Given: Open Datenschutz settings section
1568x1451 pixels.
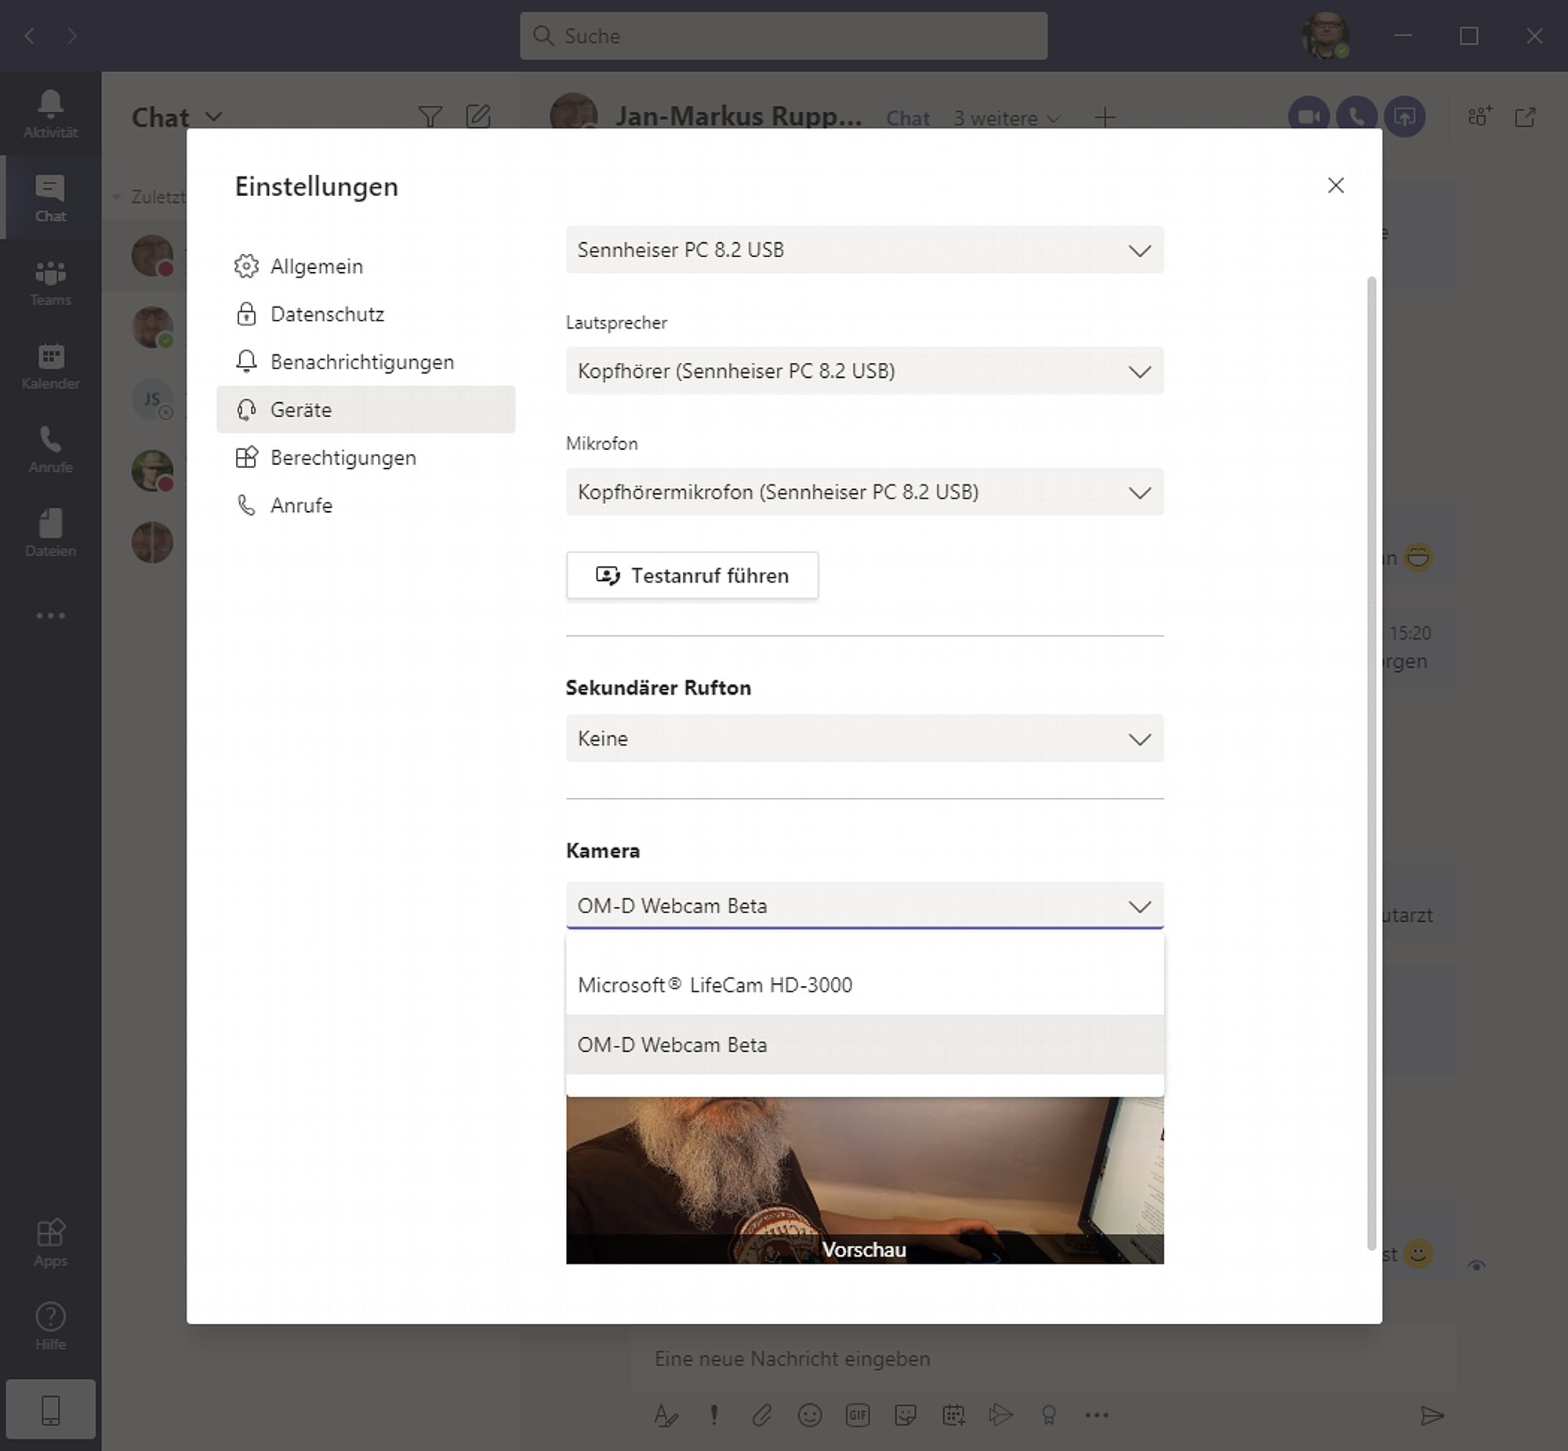Looking at the screenshot, I should coord(327,314).
